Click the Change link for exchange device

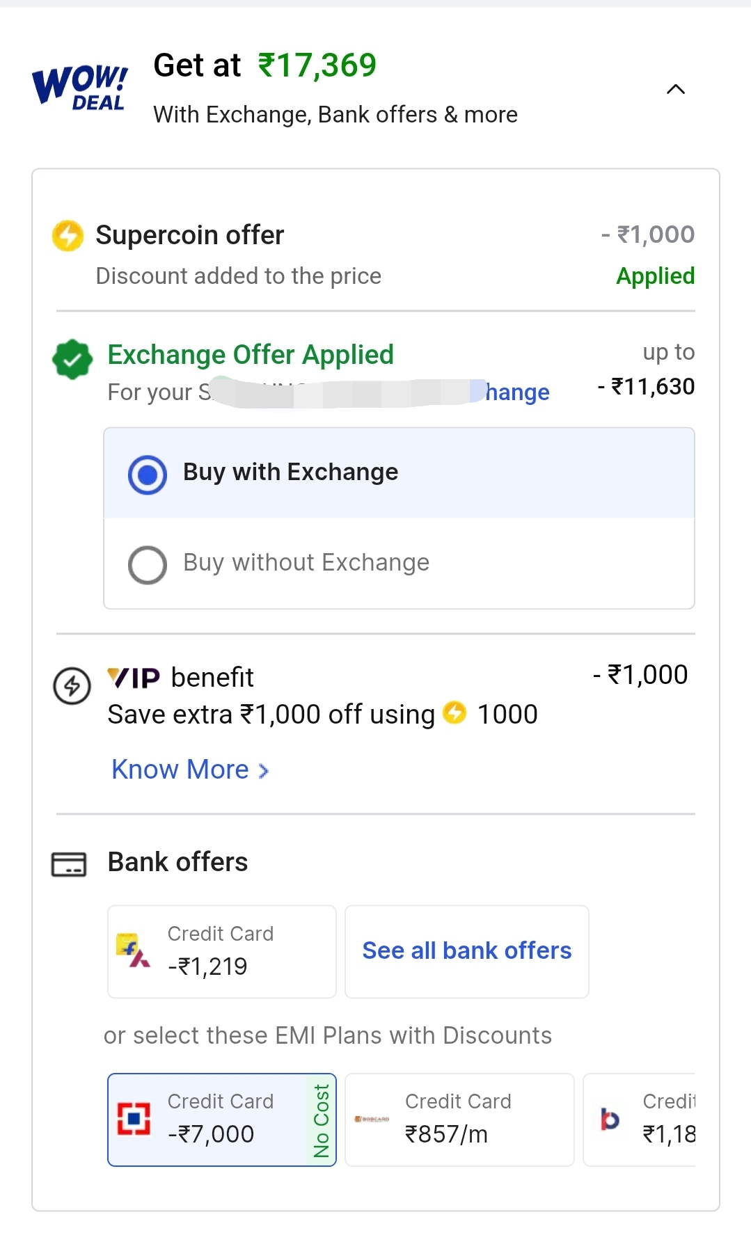pyautogui.click(x=517, y=392)
